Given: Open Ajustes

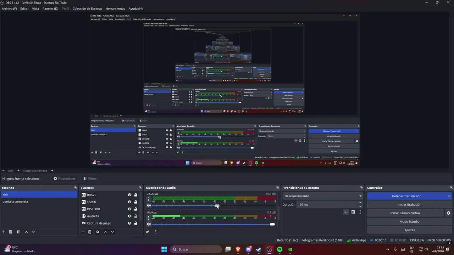Looking at the screenshot, I should [409, 230].
